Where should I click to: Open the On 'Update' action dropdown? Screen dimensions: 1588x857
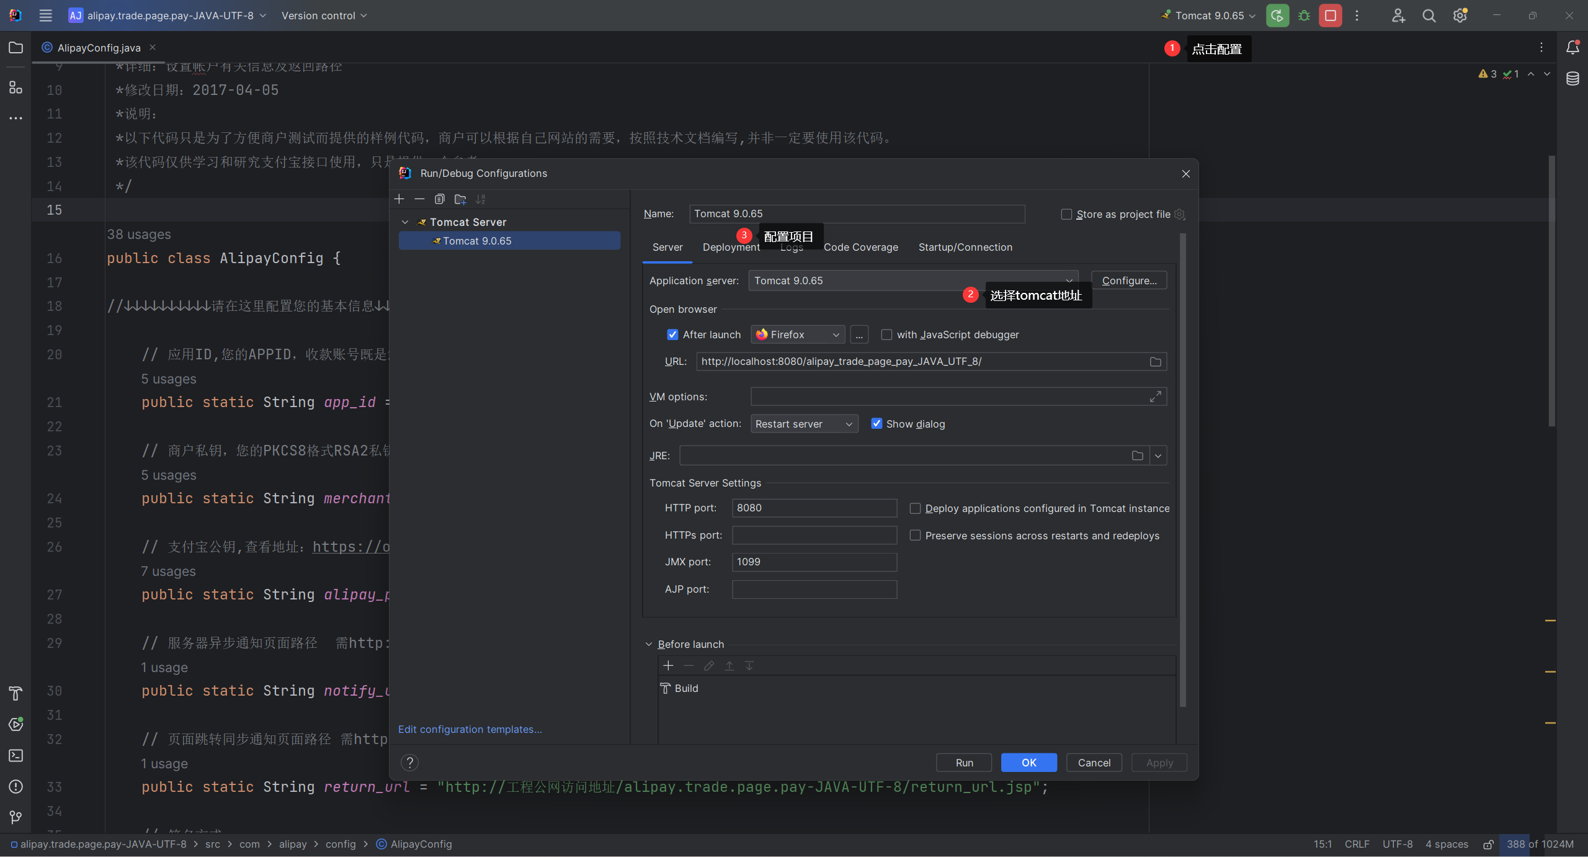click(x=804, y=424)
